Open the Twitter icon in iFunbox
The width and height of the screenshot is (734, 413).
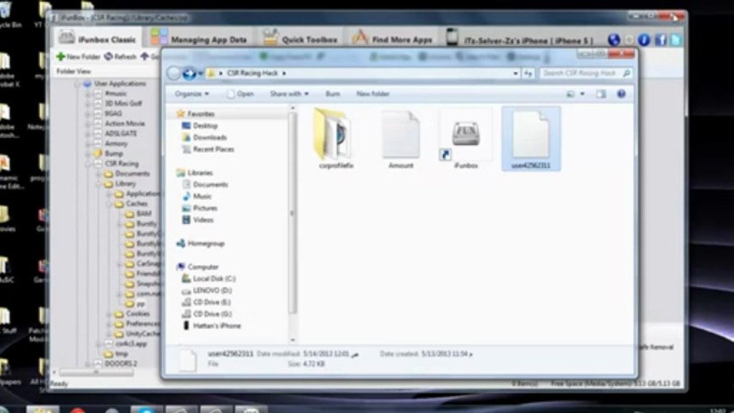[x=675, y=40]
